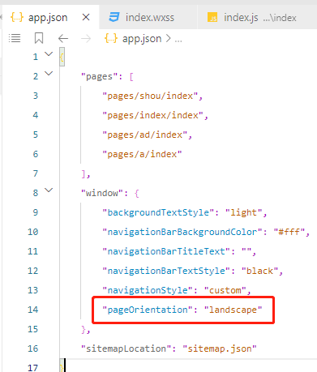Click the app.json tab file icon
Viewport: 317px width, 372px height.
17,18
